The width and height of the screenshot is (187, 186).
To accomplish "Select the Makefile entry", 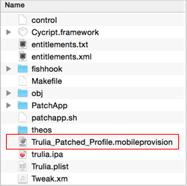I will pyautogui.click(x=47, y=81).
